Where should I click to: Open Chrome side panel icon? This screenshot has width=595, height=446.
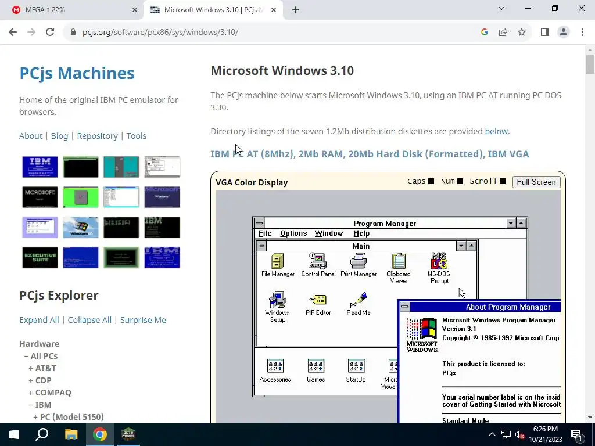(x=545, y=33)
